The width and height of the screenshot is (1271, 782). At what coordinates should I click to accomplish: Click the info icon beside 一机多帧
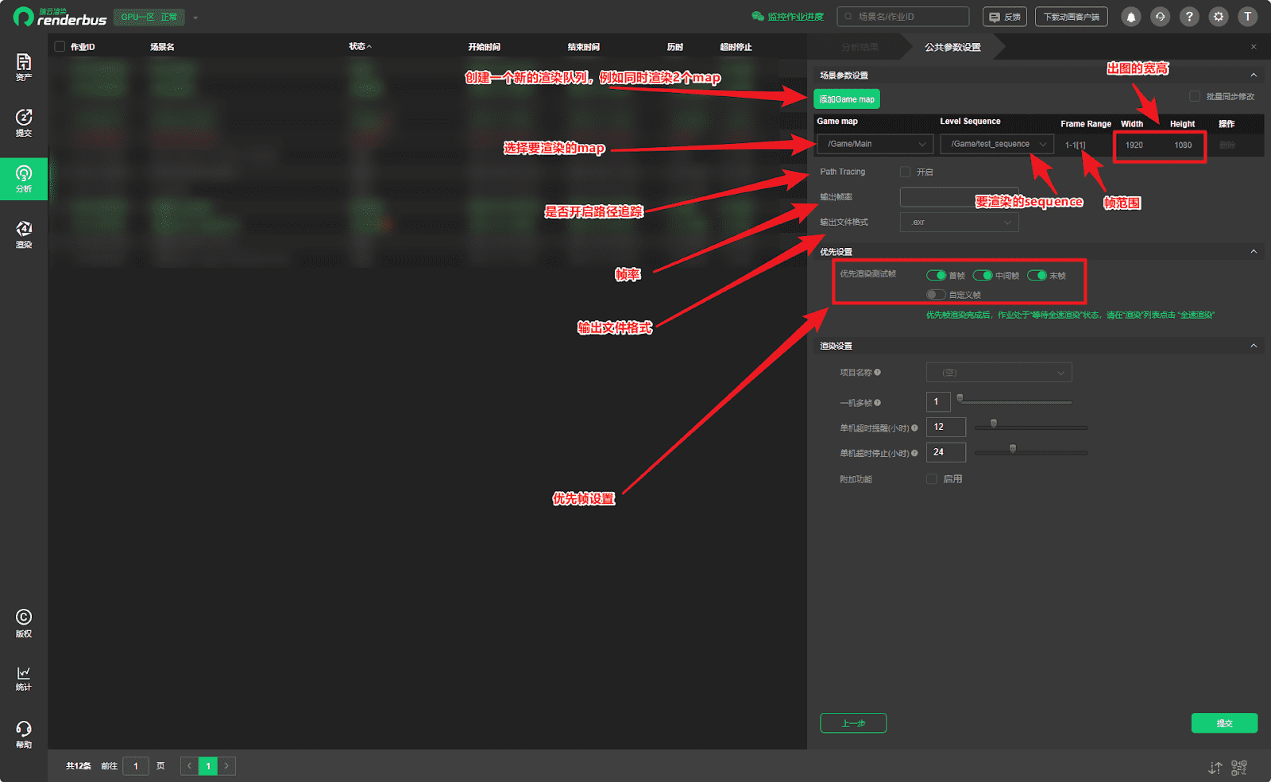[x=878, y=403]
